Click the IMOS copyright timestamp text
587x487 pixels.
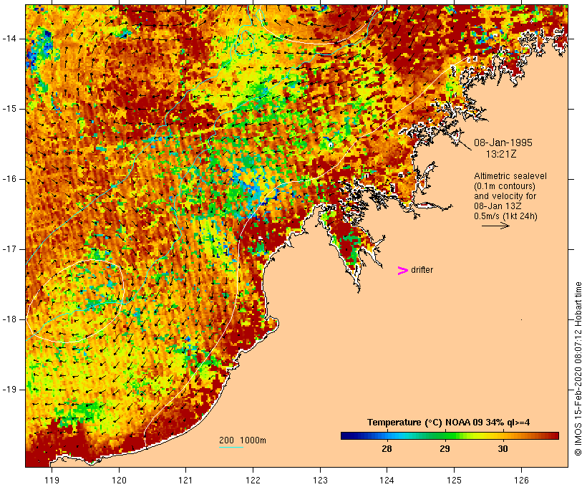click(x=578, y=369)
